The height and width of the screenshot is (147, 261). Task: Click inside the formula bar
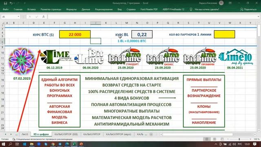tap(152, 17)
